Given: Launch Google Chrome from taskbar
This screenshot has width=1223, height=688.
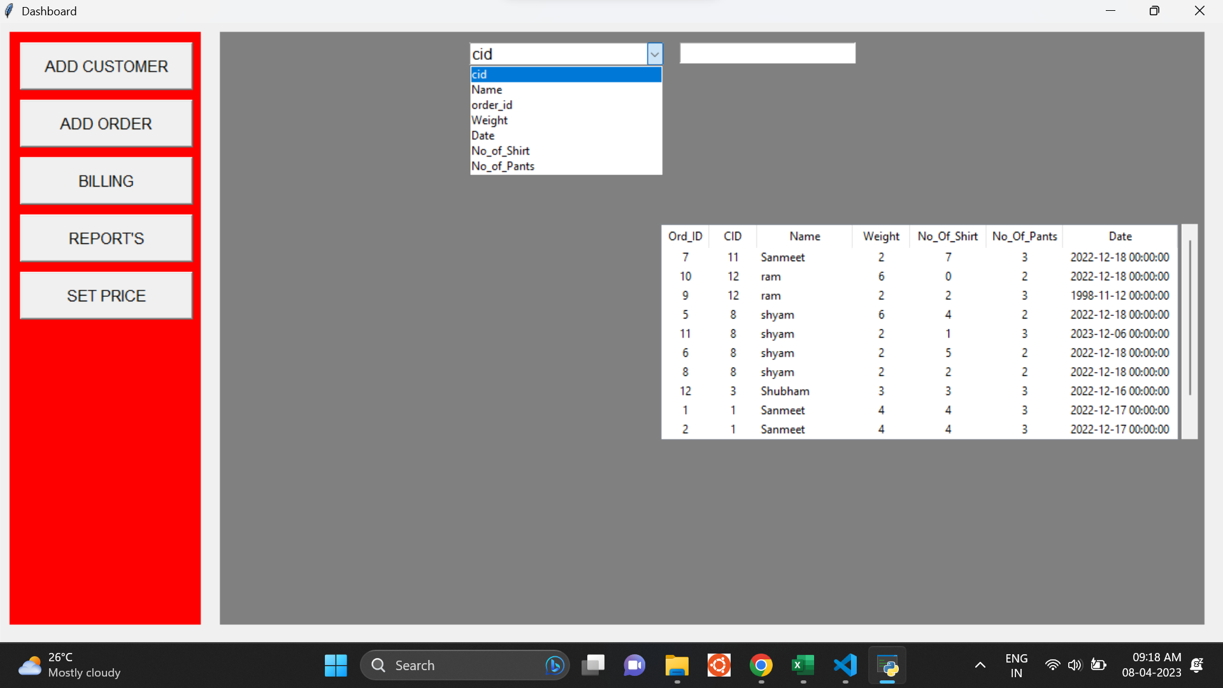Looking at the screenshot, I should coord(761,666).
